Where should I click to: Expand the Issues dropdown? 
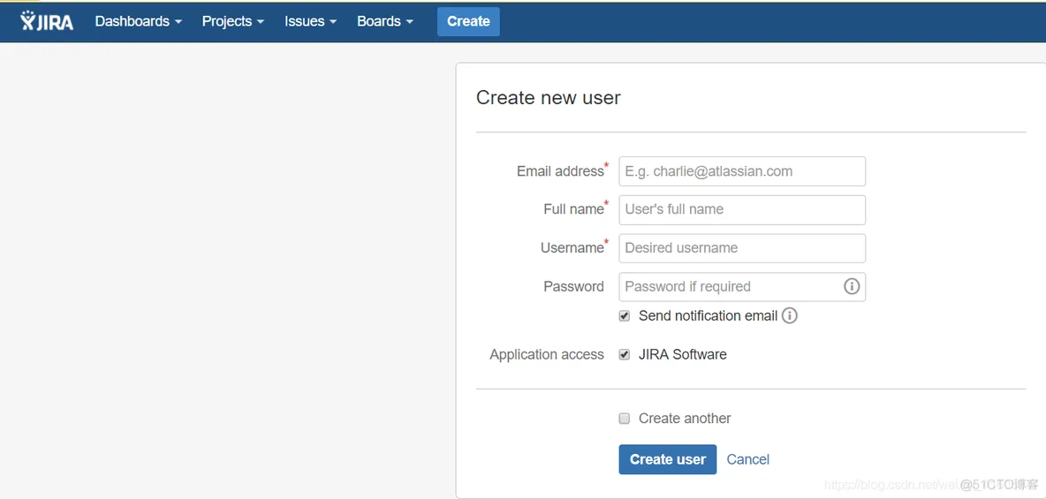point(310,21)
